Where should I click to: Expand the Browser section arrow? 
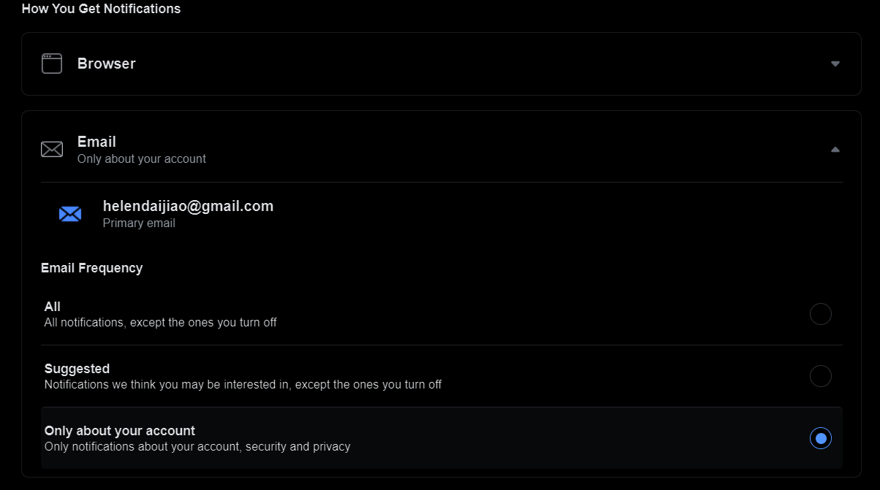[x=835, y=64]
